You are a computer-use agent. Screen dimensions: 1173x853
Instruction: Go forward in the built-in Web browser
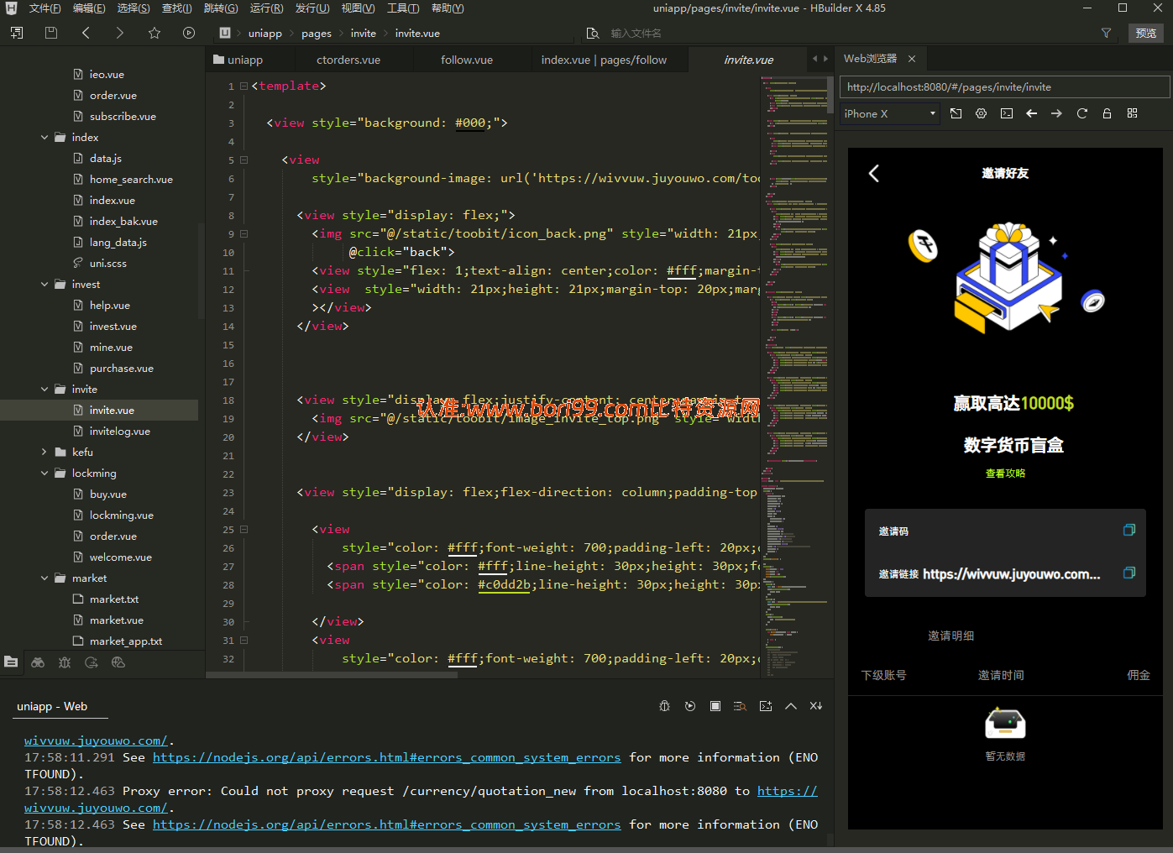coord(1056,113)
